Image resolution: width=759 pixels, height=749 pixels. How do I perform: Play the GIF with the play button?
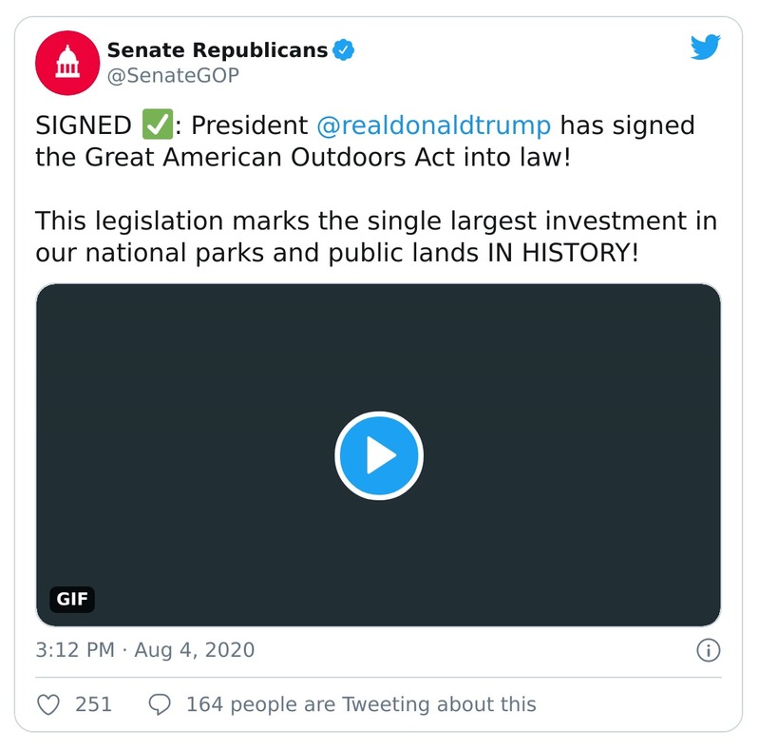(x=378, y=455)
